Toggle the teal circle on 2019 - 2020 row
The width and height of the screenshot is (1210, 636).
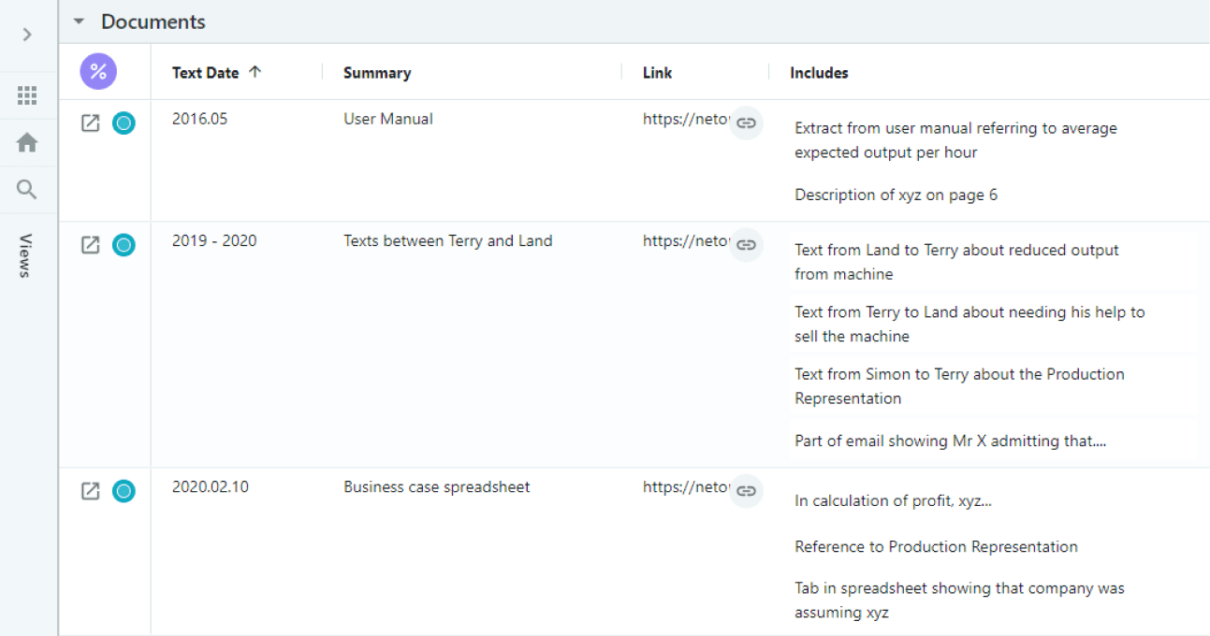[x=124, y=245]
